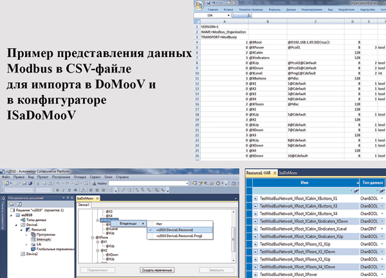386x278 pixels.
Task: Collapse the @XFloors tree node
Action: tap(93, 238)
